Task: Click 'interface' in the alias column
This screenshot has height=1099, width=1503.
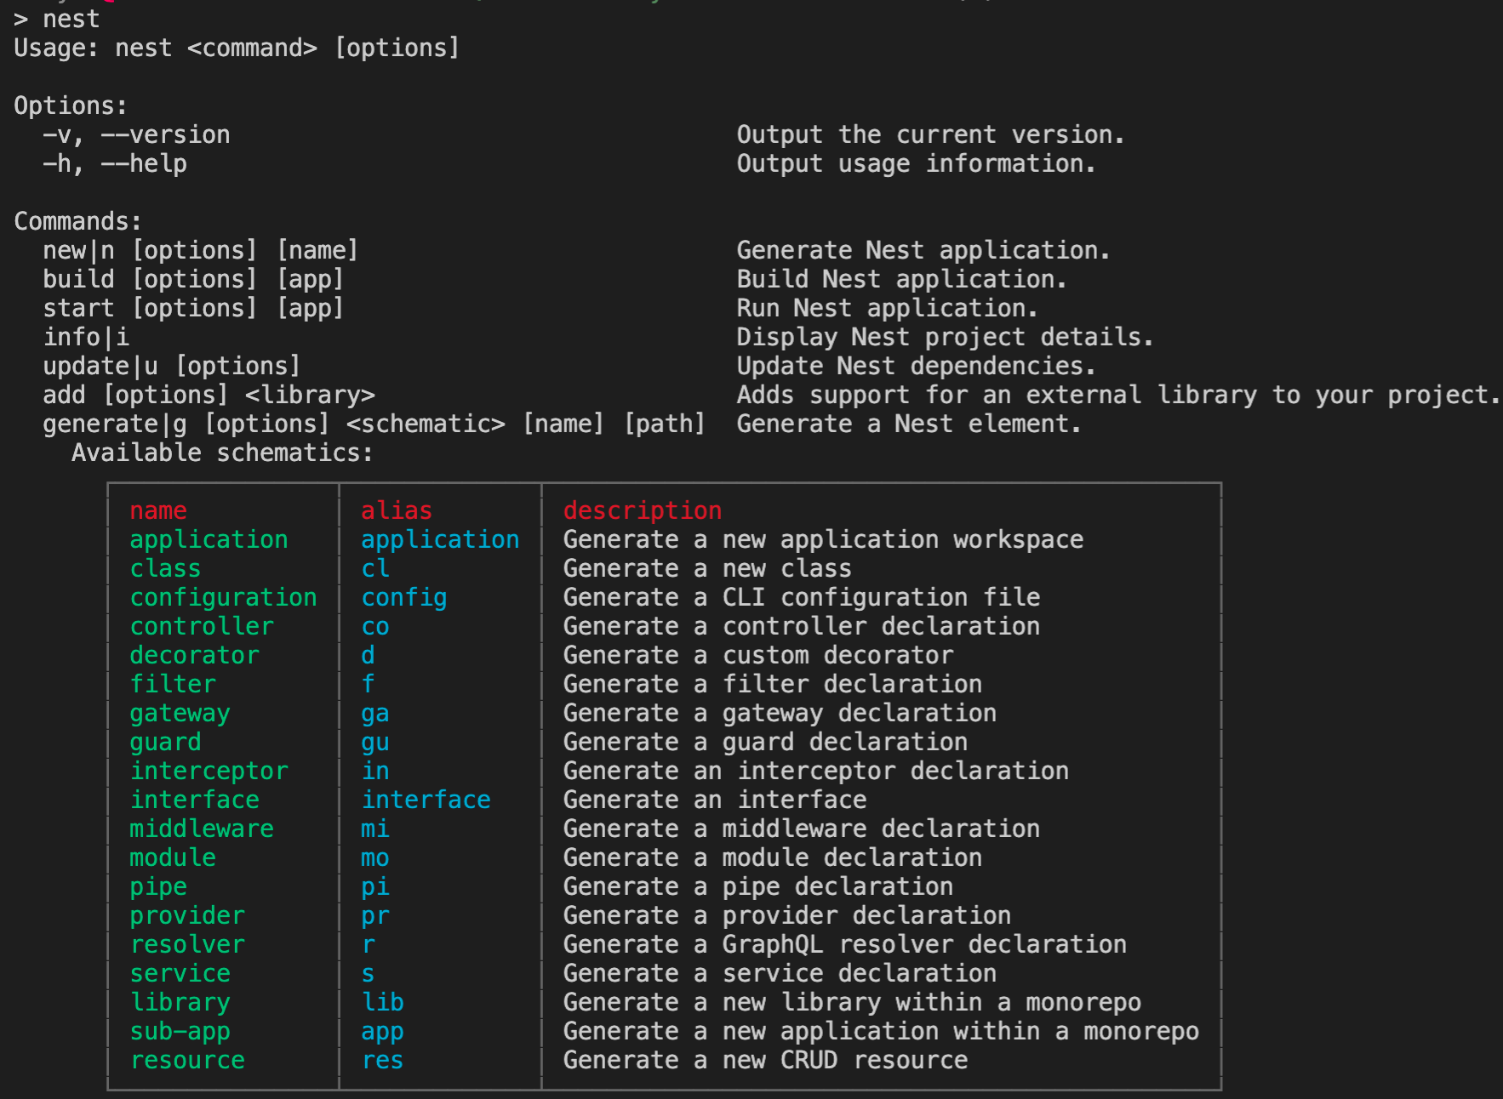Action: 426,800
